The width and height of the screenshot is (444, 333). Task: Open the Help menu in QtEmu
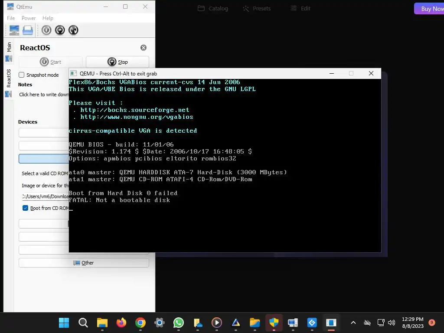tap(48, 18)
